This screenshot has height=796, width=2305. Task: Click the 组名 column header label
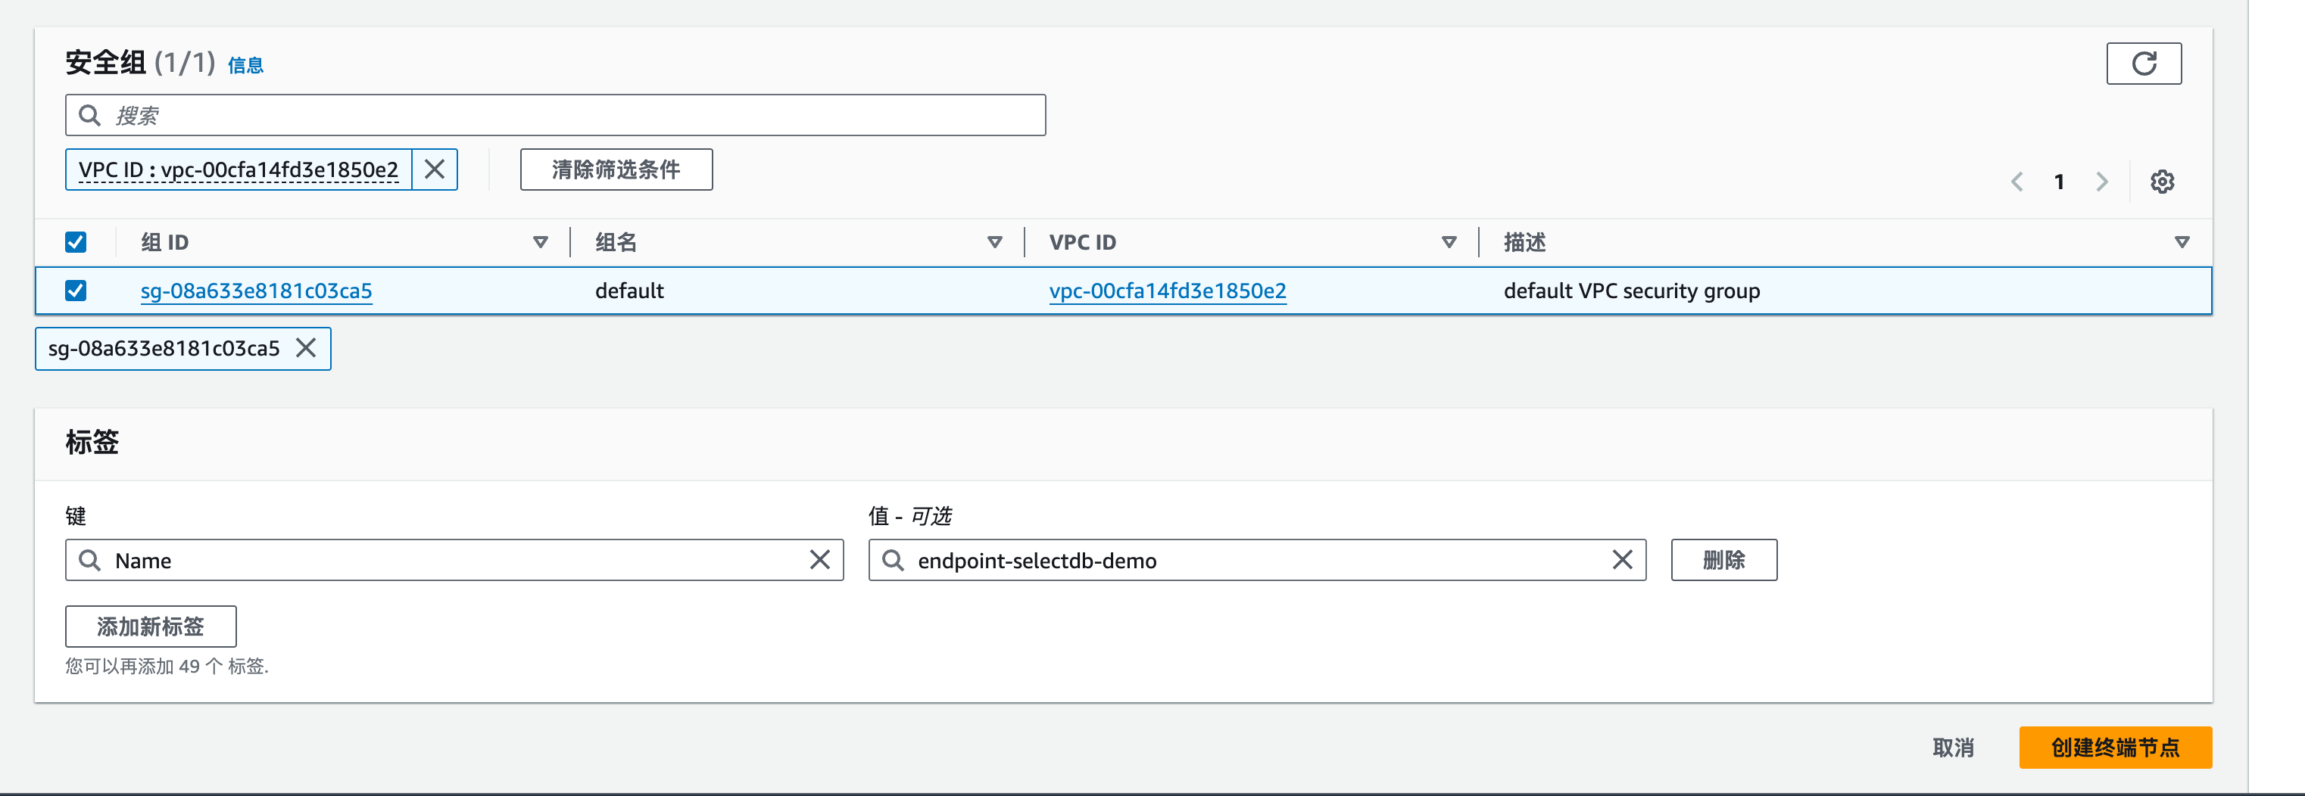616,242
